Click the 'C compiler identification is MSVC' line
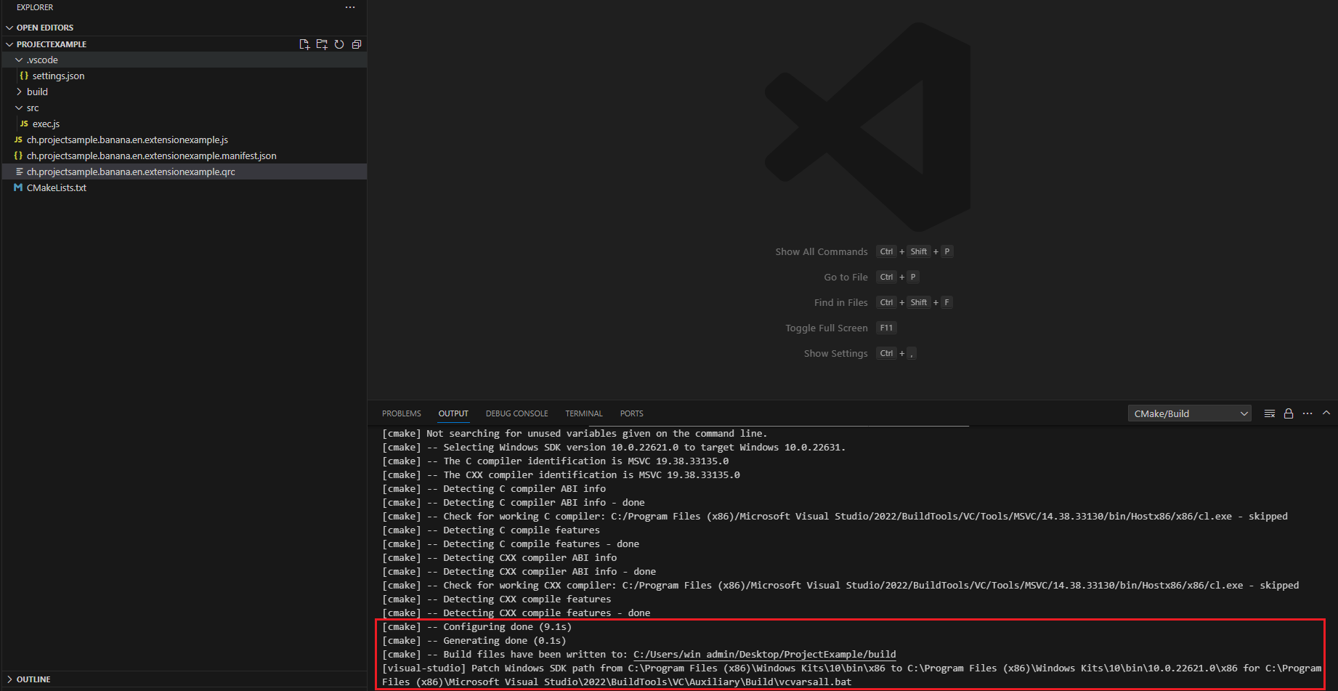The width and height of the screenshot is (1338, 691). 556,461
